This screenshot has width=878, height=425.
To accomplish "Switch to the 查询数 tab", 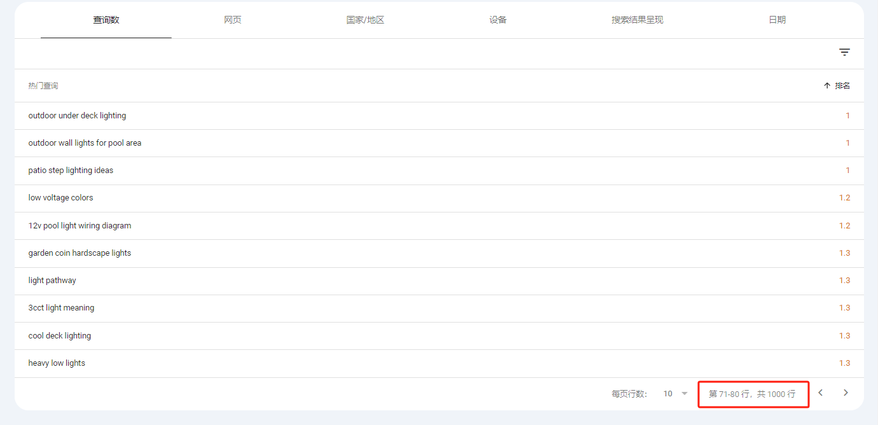I will tap(106, 20).
